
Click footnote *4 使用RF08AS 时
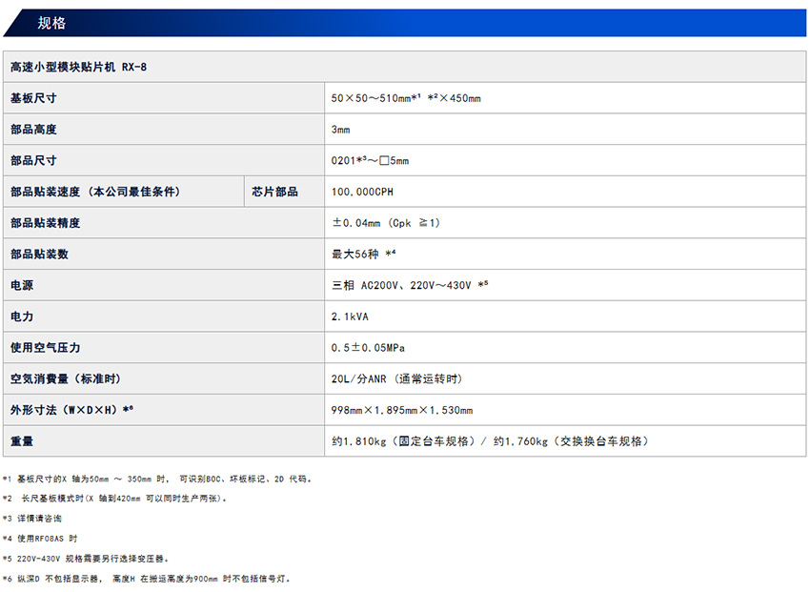pyautogui.click(x=40, y=539)
